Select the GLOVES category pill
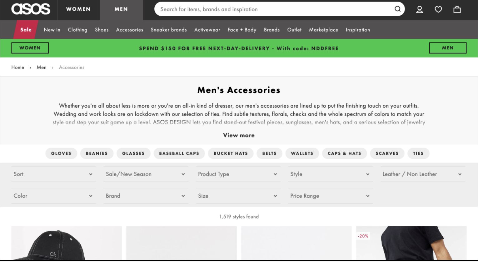The height and width of the screenshot is (262, 478). (61, 154)
